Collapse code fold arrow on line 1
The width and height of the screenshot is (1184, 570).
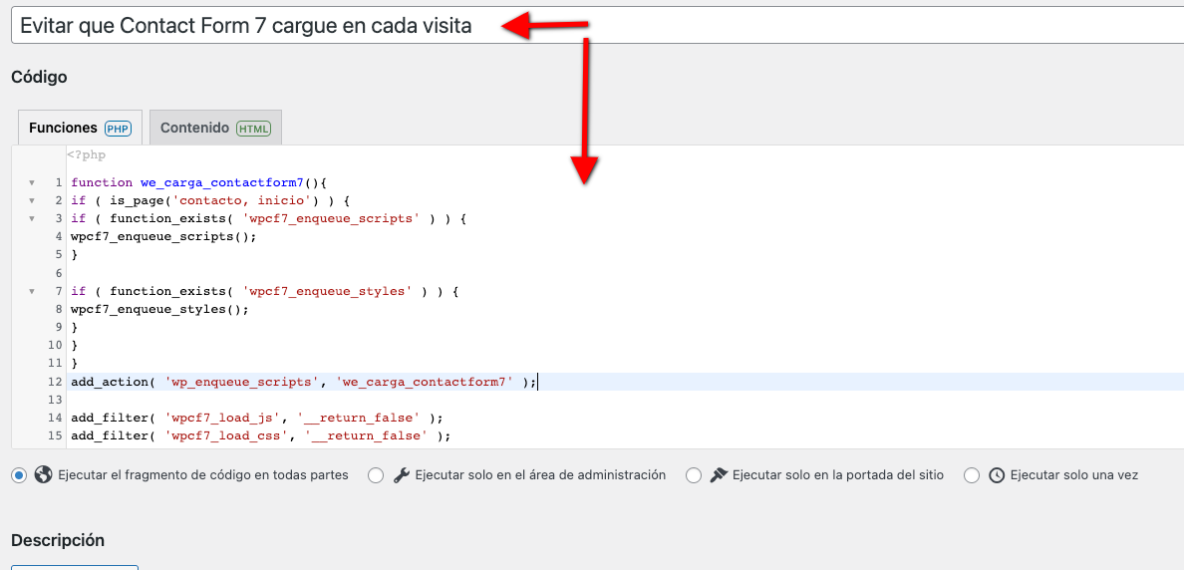tap(32, 182)
